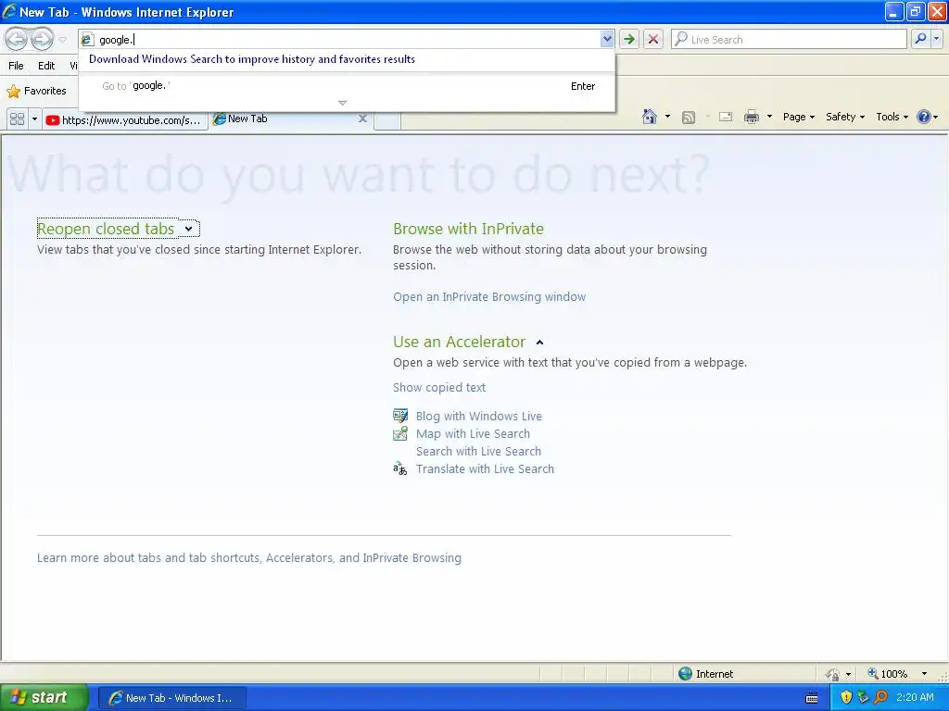
Task: Click the red Stop X button
Action: [653, 39]
